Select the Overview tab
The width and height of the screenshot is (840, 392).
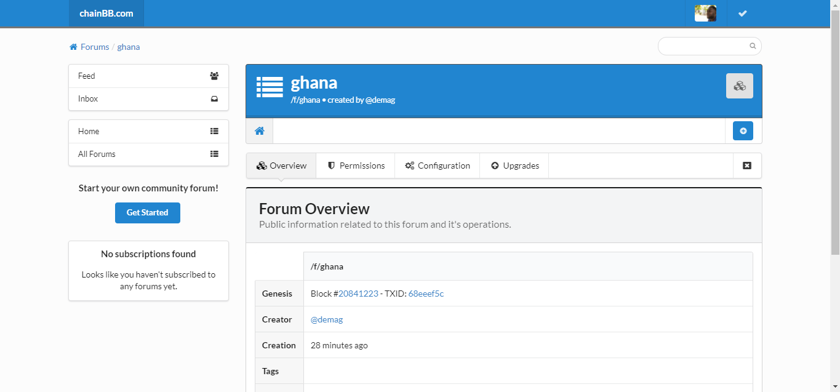(x=281, y=166)
